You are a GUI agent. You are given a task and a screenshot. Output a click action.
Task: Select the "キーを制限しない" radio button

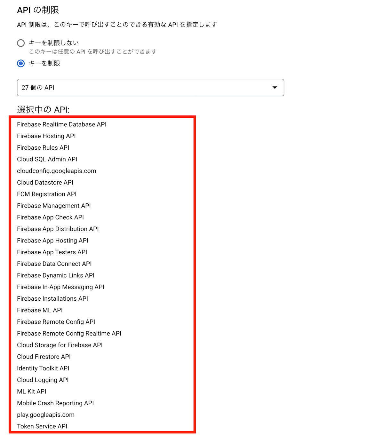21,43
